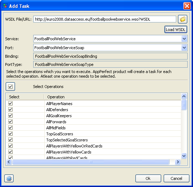193x187 pixels.
Task: Click the scroll left arrow of operations list
Action: coord(9,162)
